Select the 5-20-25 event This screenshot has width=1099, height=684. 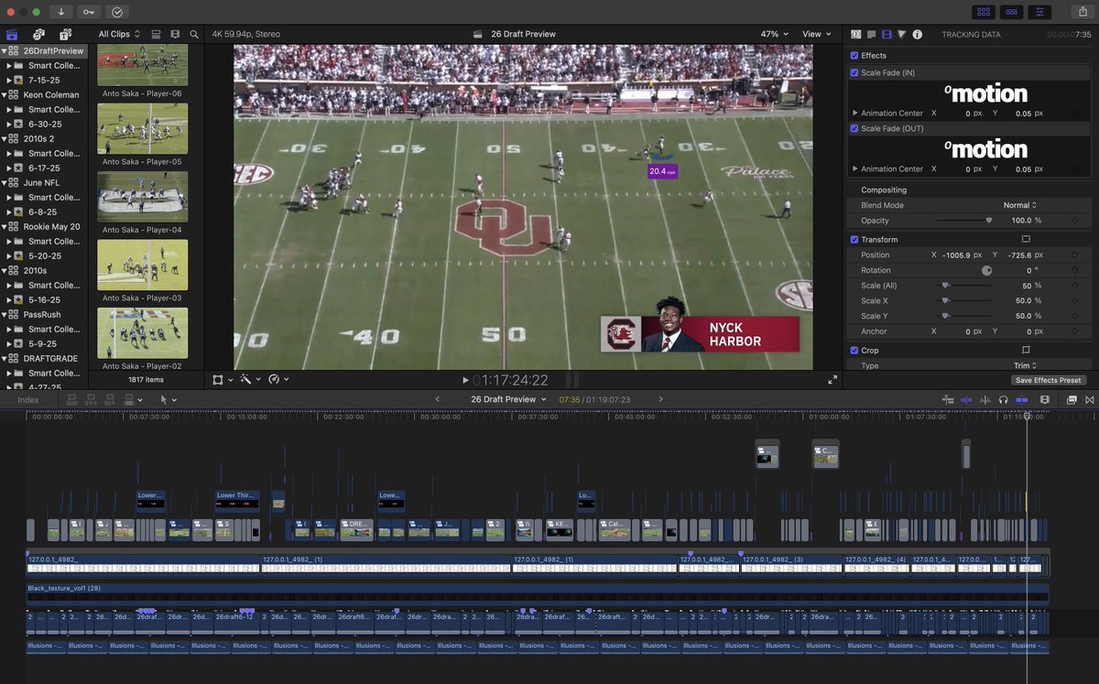tap(44, 255)
